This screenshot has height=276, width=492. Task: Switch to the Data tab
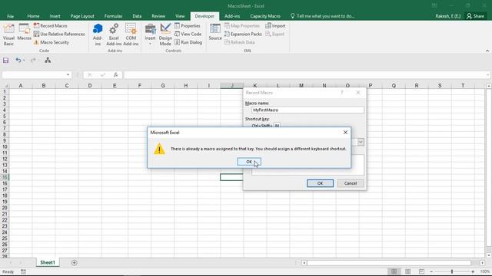tap(137, 16)
